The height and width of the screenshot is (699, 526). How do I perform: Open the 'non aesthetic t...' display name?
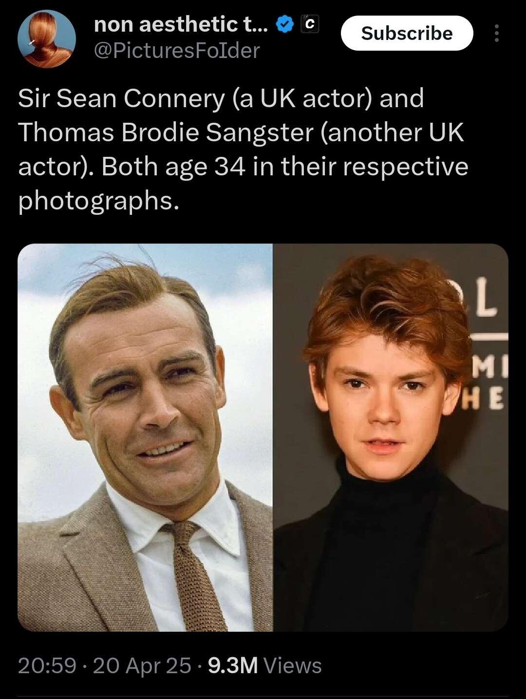pyautogui.click(x=181, y=24)
